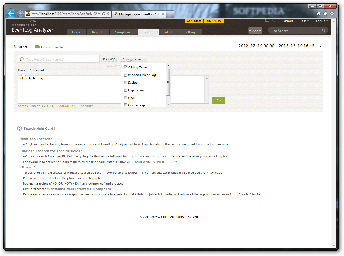Open the Compliance tab

(123, 32)
